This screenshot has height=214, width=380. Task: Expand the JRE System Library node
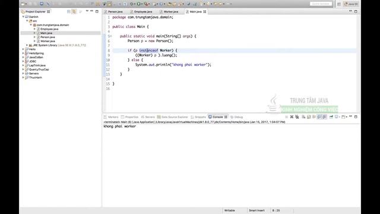point(27,45)
